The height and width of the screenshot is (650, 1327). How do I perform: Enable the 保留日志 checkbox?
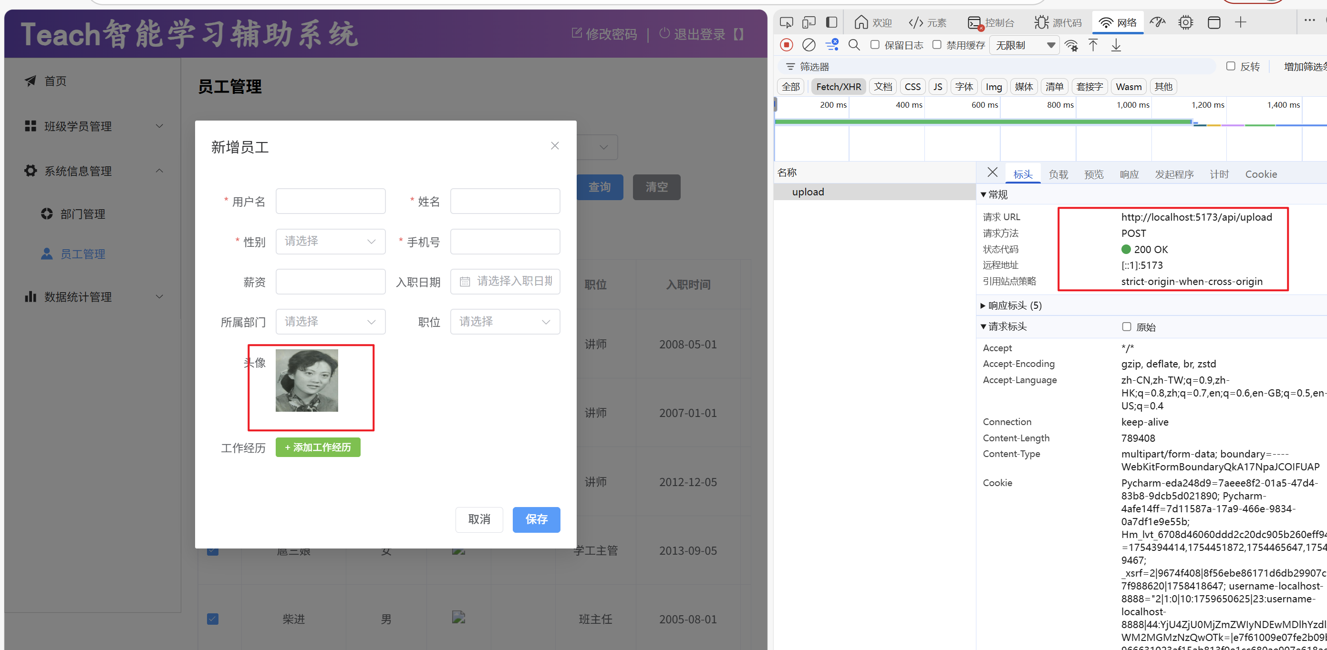click(875, 45)
